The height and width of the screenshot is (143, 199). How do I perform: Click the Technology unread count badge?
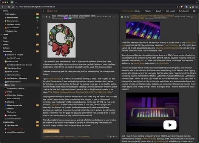tap(37, 51)
